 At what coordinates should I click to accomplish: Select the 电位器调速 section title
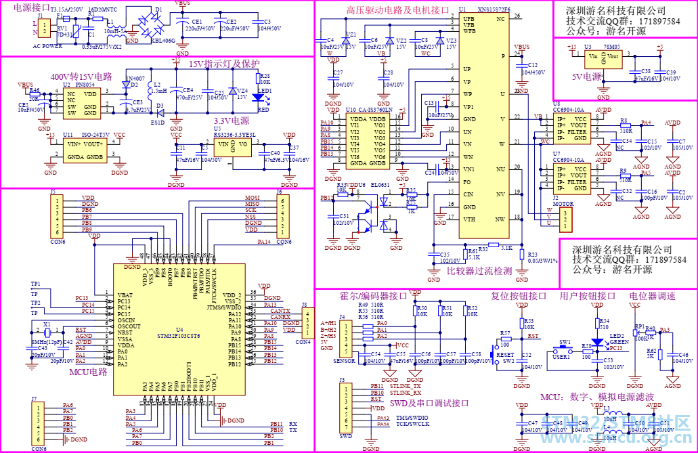coord(652,296)
